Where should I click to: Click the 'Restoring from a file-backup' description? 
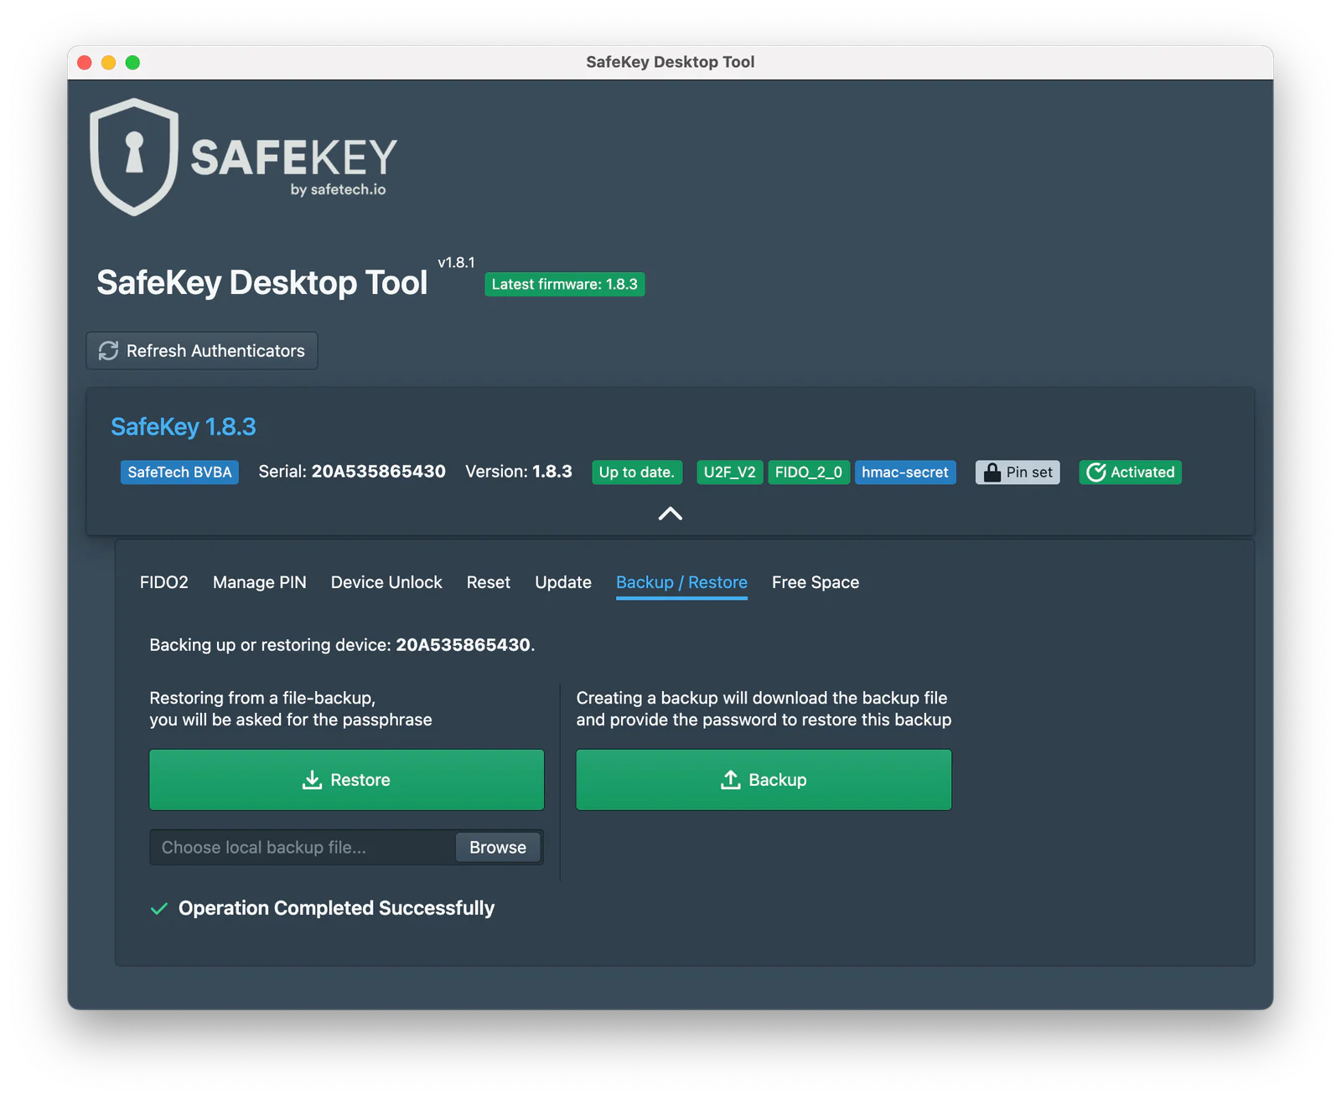(291, 709)
